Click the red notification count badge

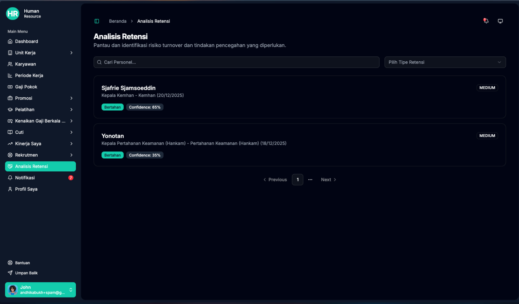71,178
